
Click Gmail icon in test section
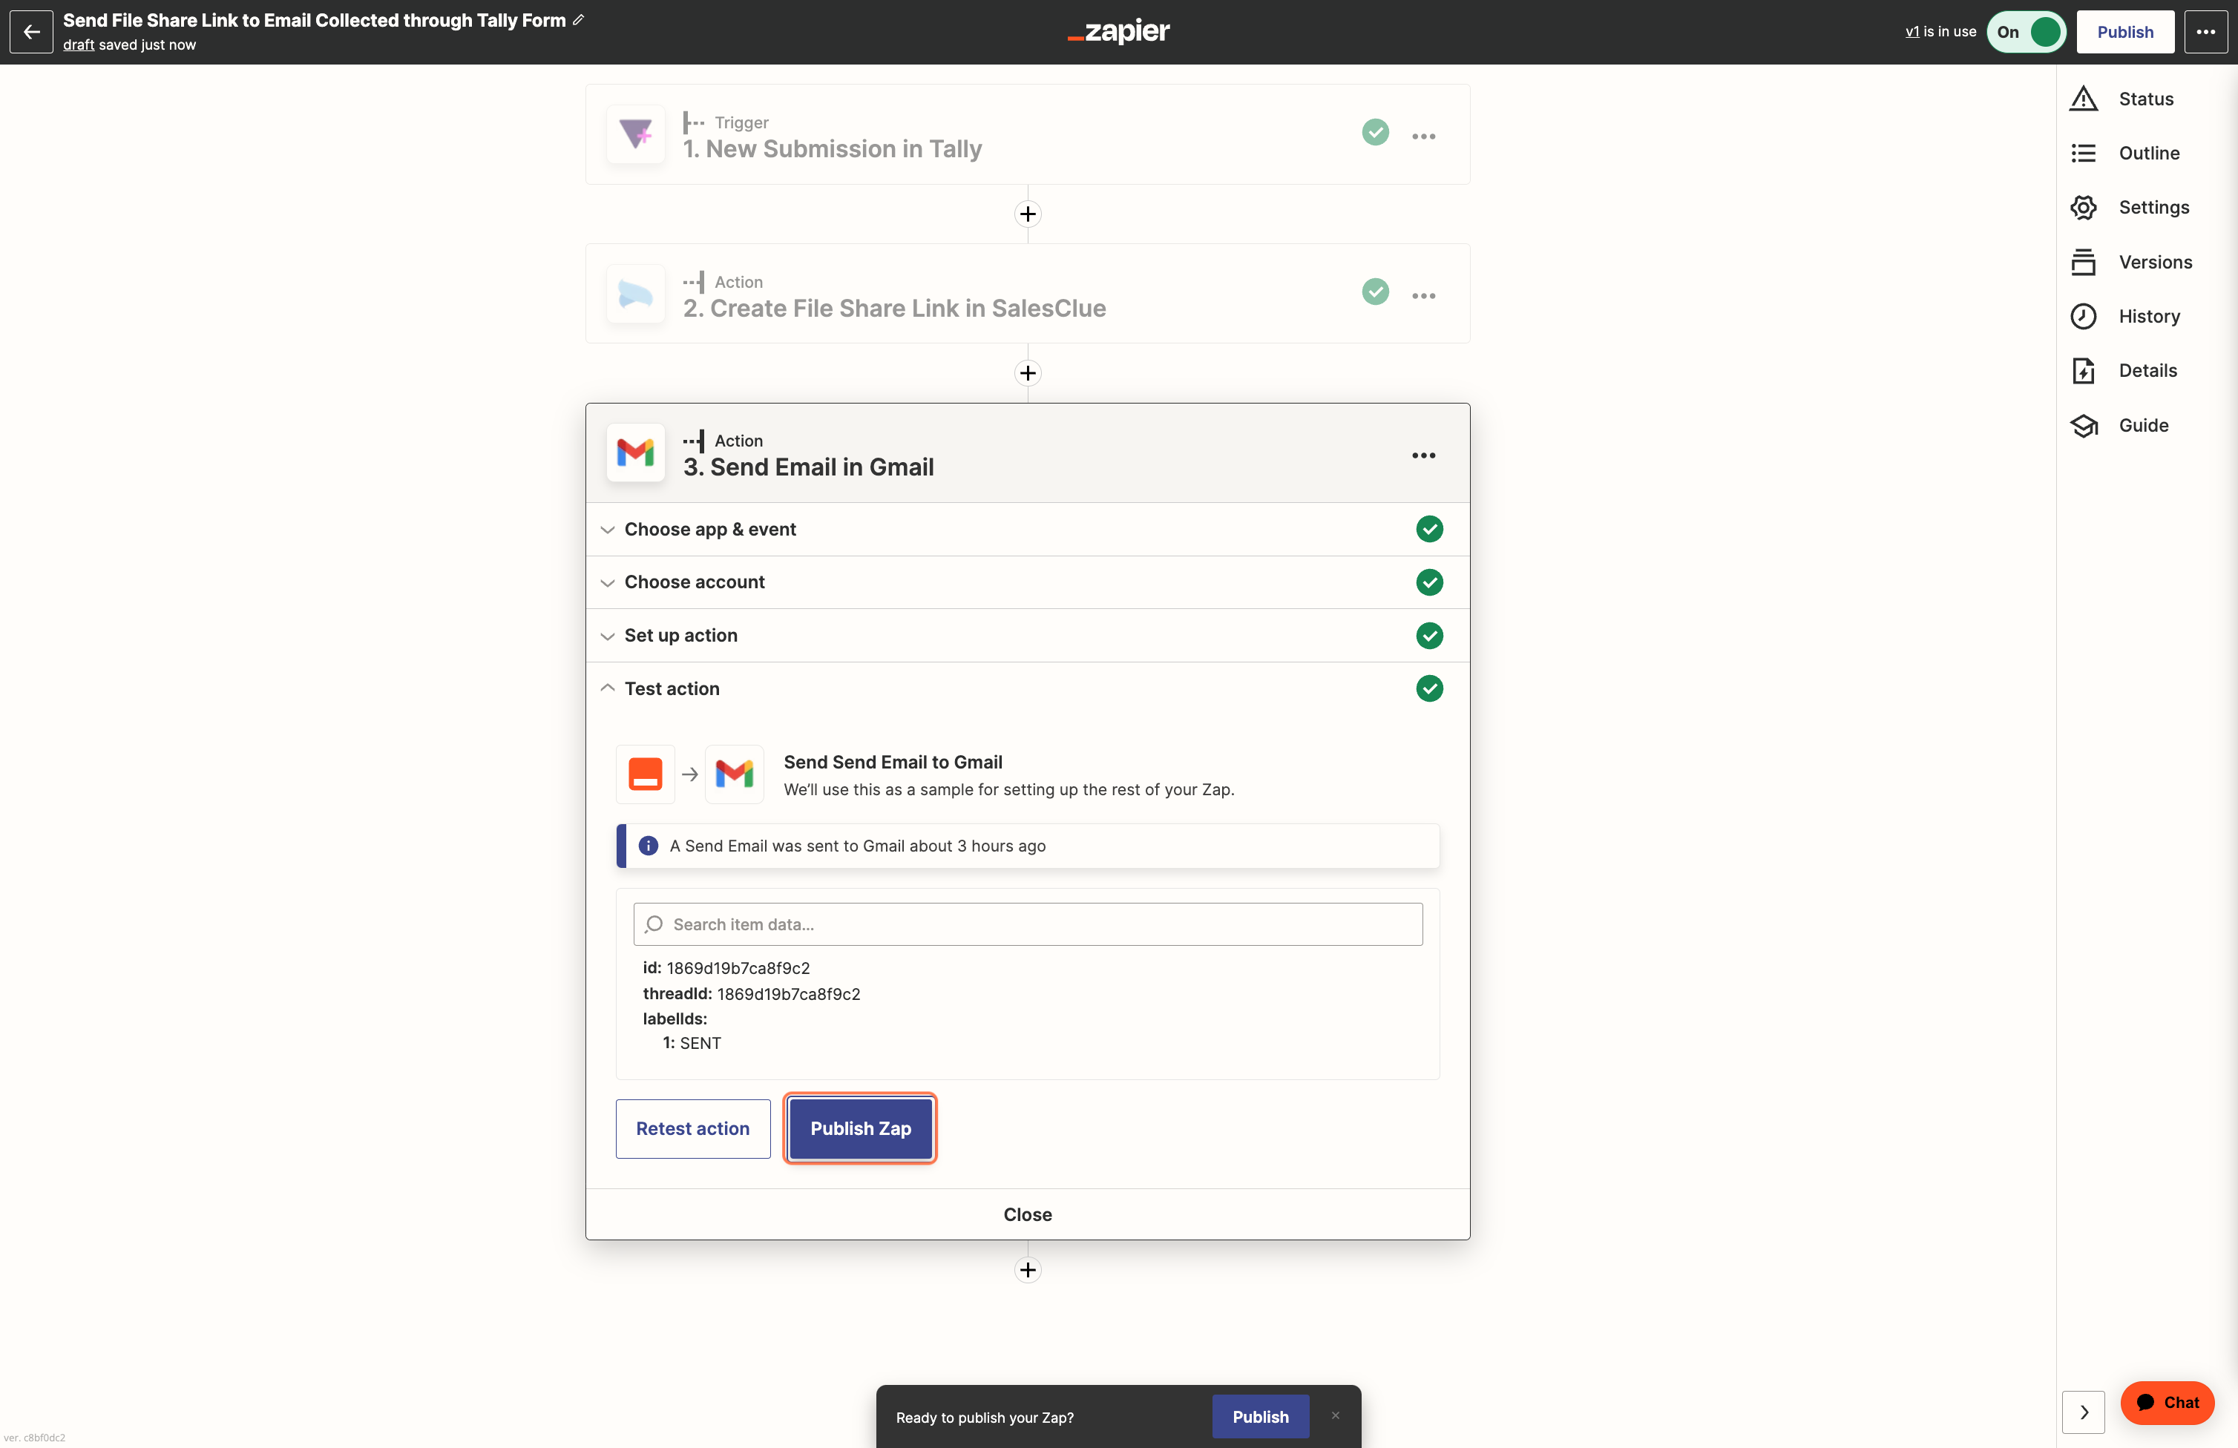click(x=735, y=774)
